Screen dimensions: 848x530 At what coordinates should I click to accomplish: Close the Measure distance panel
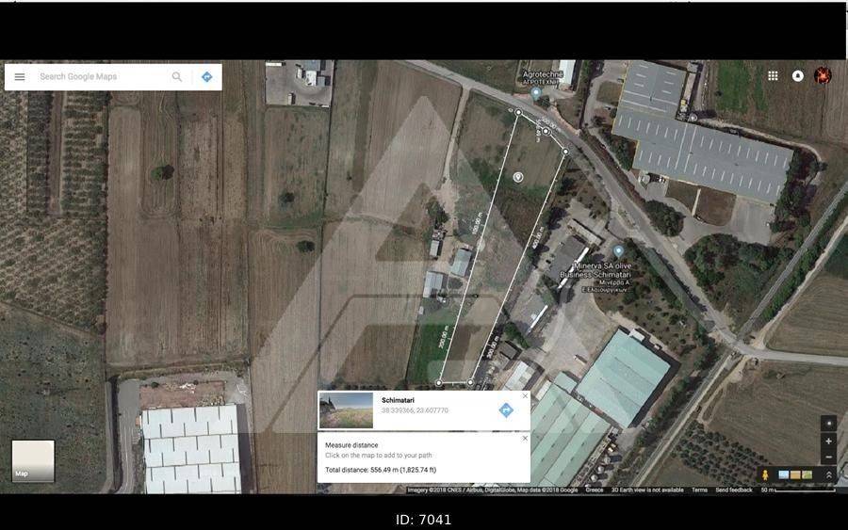(x=525, y=438)
